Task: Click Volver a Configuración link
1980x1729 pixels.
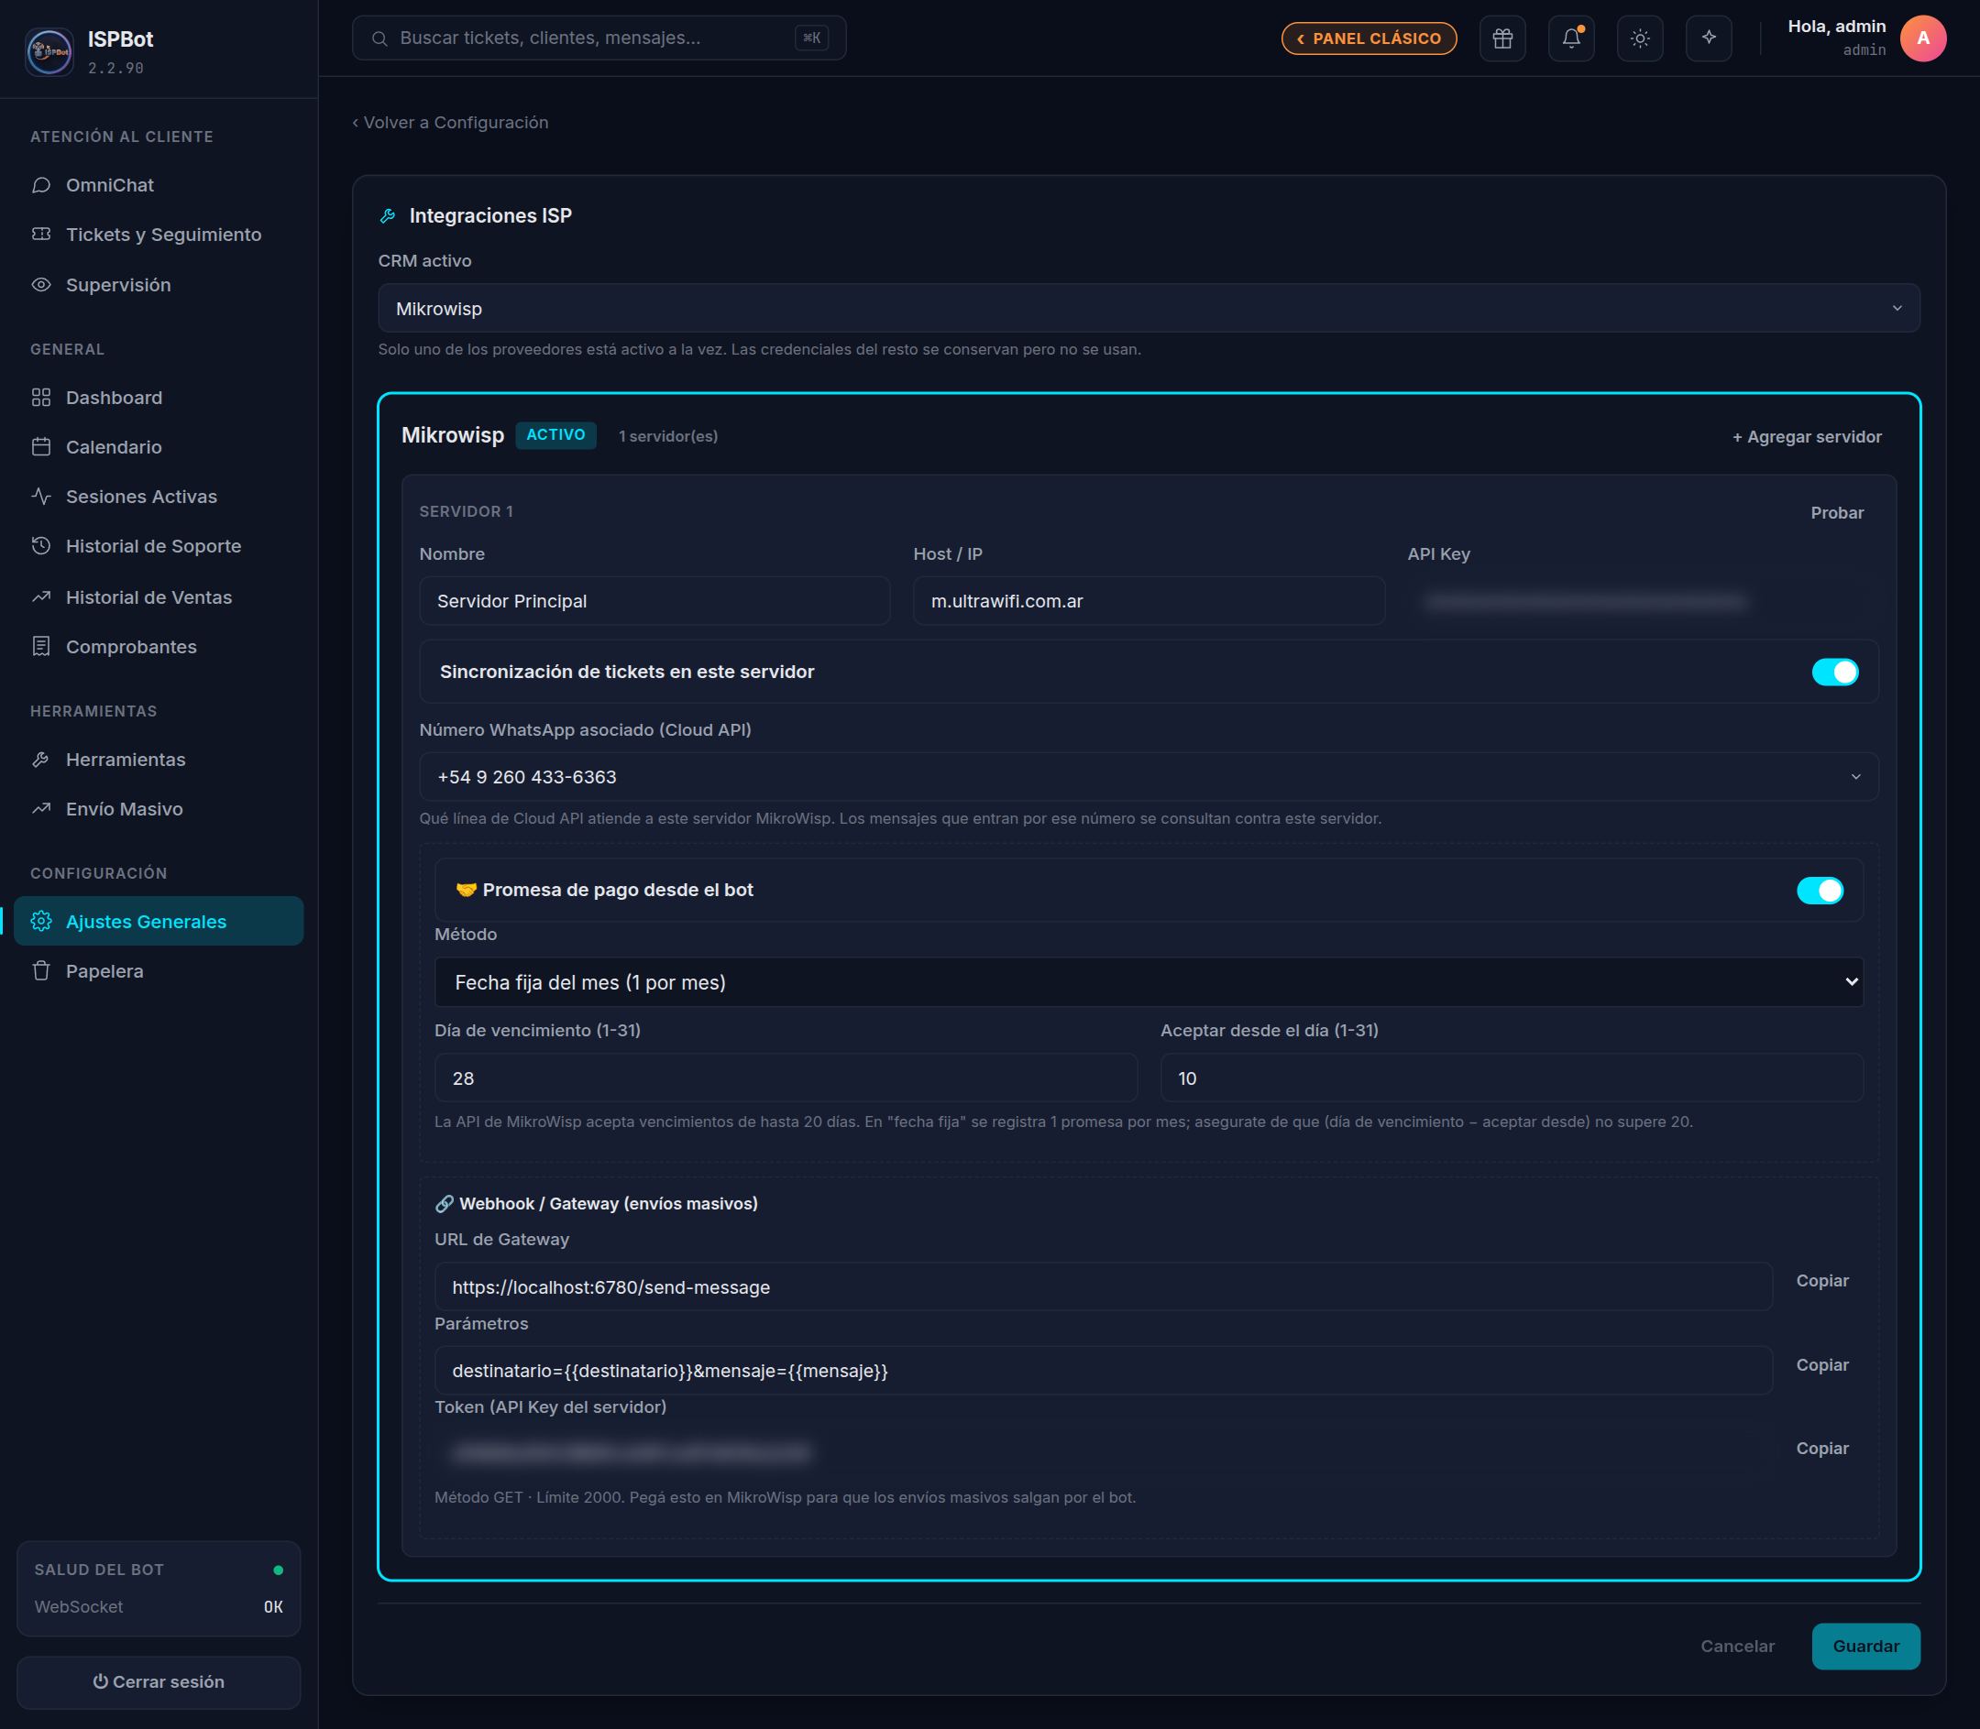Action: [x=450, y=123]
